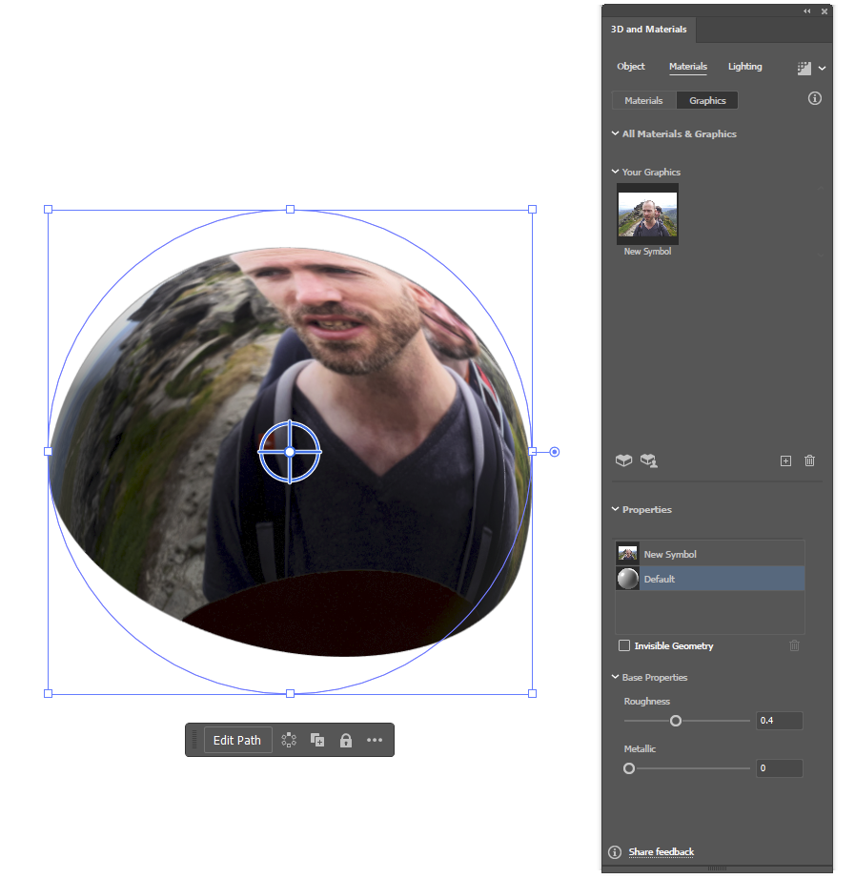Image resolution: width=855 pixels, height=879 pixels.
Task: Click the plus icon to add a graphic
Action: click(x=785, y=460)
